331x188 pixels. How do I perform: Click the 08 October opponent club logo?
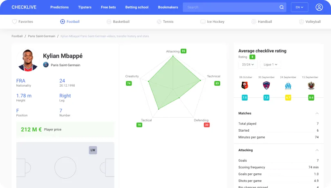[245, 85]
